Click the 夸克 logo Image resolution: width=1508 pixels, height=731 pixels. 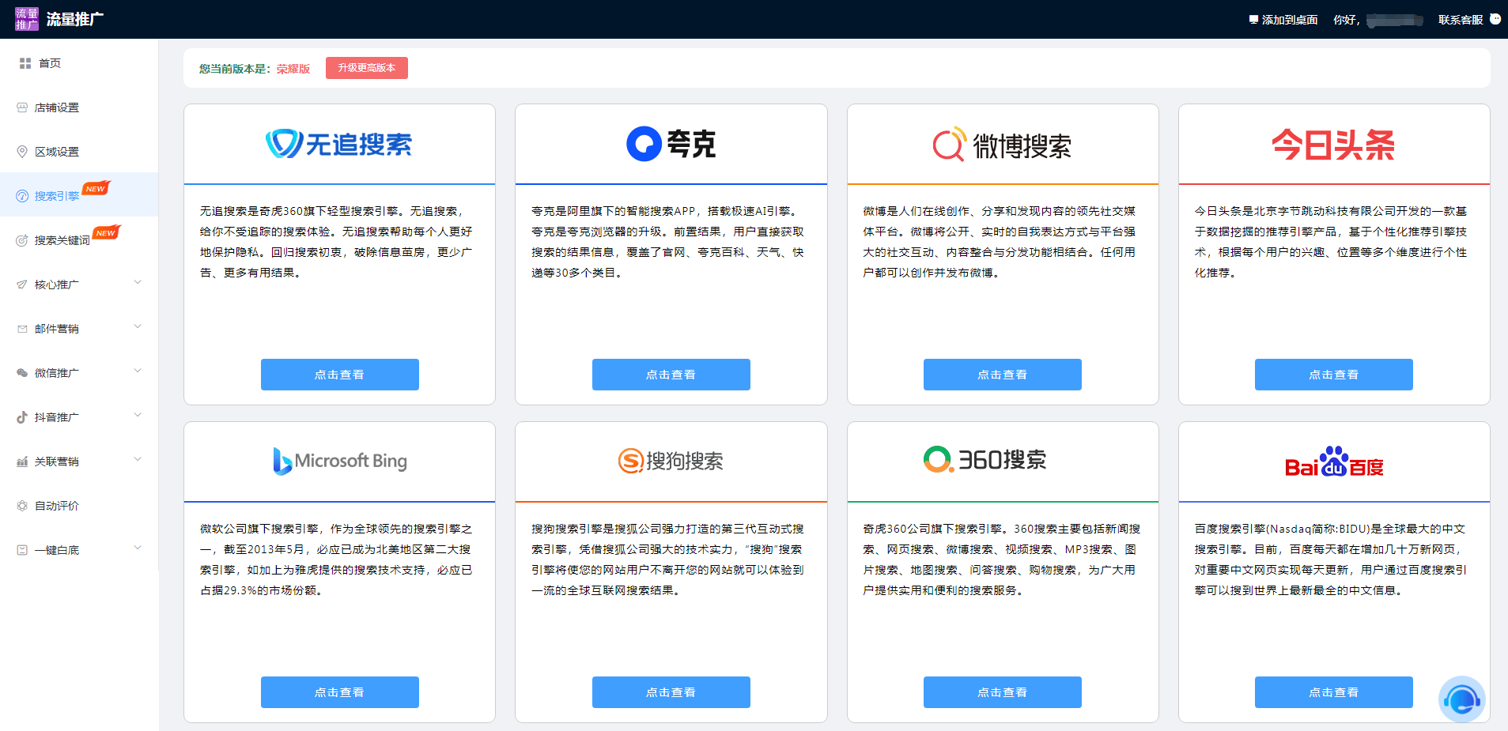click(x=671, y=144)
